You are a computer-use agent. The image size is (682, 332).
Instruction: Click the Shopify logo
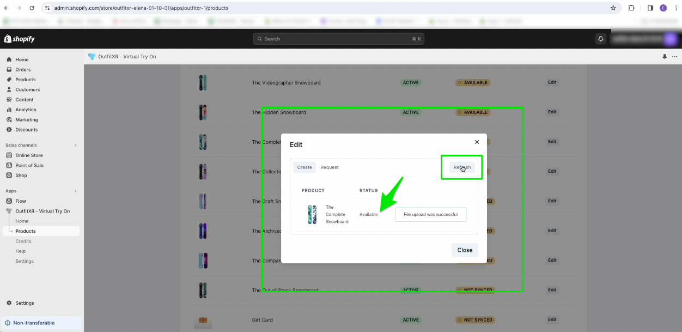point(20,39)
